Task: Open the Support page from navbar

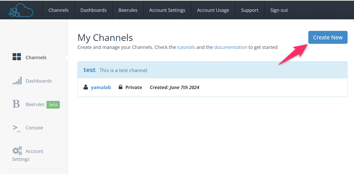Action: 250,10
